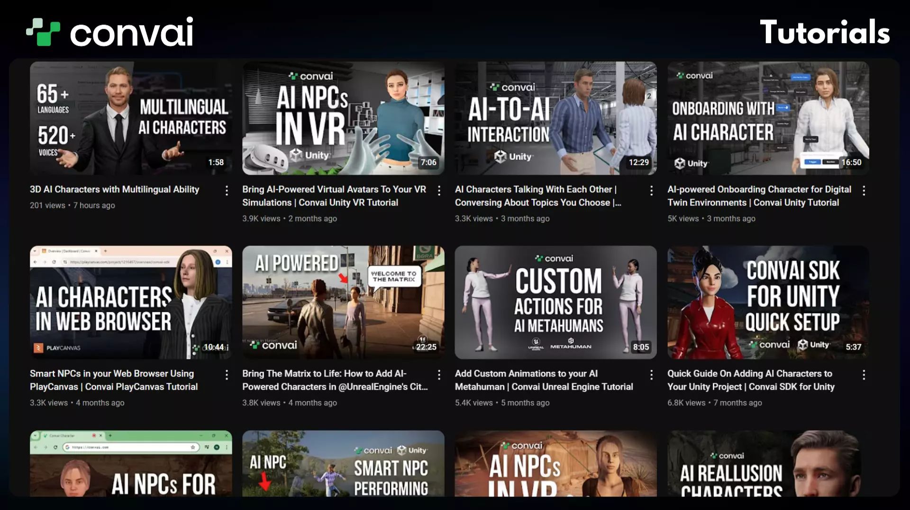This screenshot has width=910, height=510.
Task: Open options menu for 3D AI Characters with Multilingual Ability
Action: [227, 190]
